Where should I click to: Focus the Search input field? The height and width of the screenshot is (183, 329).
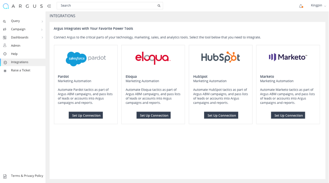tap(110, 6)
